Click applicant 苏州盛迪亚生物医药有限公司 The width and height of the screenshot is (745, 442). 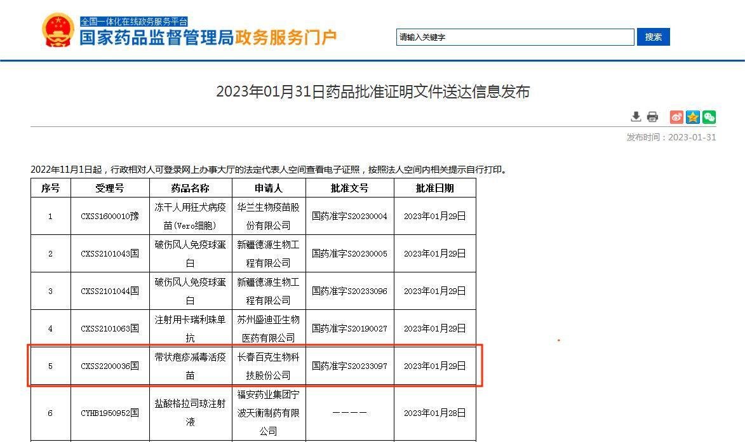click(x=269, y=329)
